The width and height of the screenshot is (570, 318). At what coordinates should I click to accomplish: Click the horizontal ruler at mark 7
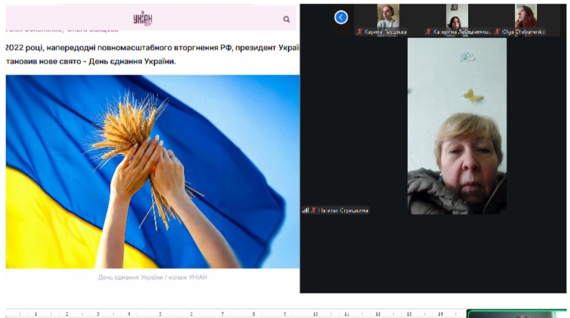pos(222,314)
